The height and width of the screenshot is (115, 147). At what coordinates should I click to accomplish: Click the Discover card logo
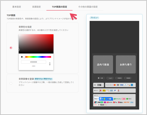(129, 85)
